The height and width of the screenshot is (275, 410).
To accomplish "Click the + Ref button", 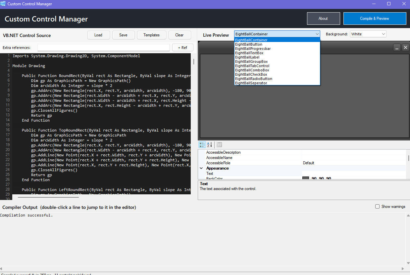I will [x=182, y=48].
